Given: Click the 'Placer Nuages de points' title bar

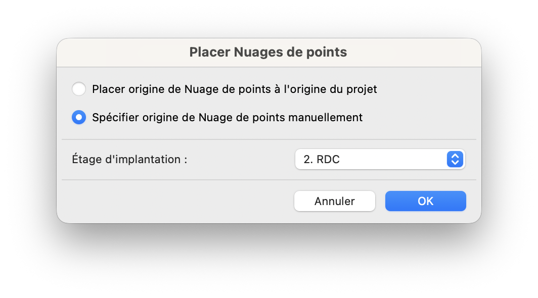Looking at the screenshot, I should coord(268,53).
